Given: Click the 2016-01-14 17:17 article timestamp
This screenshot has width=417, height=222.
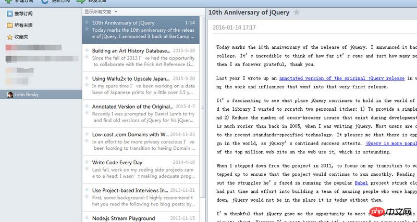Looking at the screenshot, I should (x=234, y=28).
